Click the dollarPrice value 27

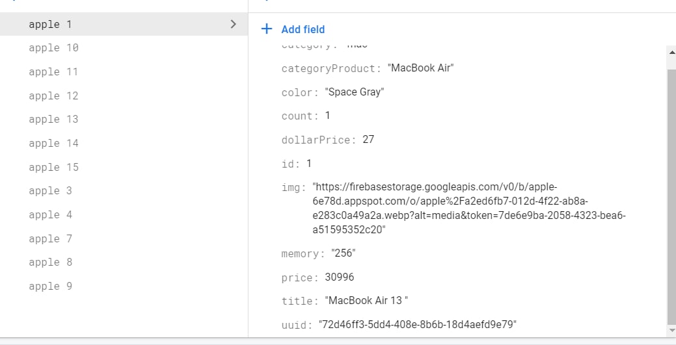point(368,140)
